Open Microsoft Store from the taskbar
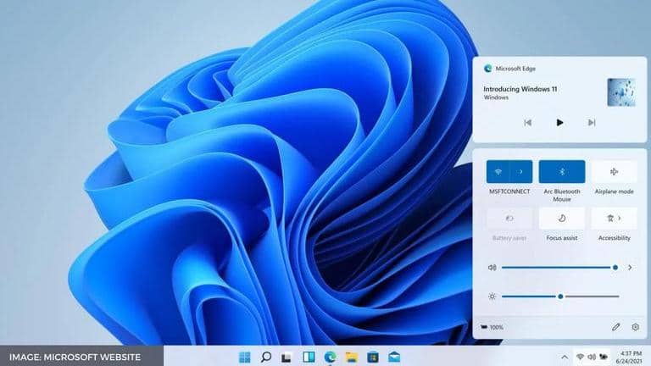The height and width of the screenshot is (366, 651). (x=372, y=356)
